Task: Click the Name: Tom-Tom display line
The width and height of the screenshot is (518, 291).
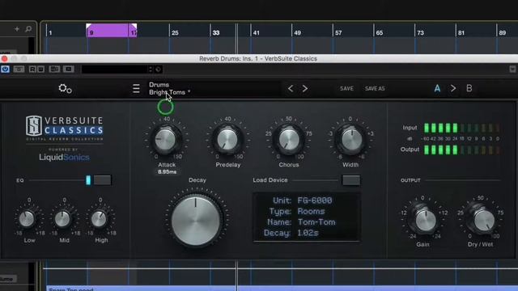Action: (x=300, y=222)
